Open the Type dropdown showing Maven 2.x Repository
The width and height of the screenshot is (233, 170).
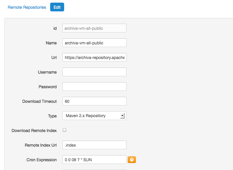click(94, 116)
